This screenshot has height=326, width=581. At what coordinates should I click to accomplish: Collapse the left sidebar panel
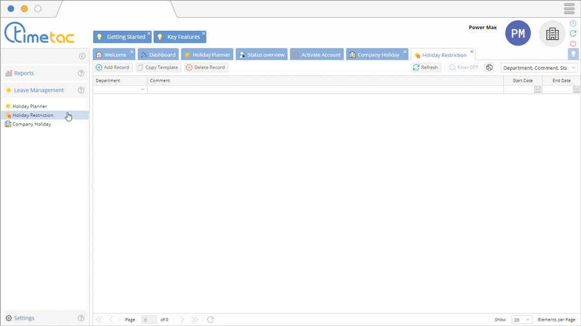[x=82, y=56]
